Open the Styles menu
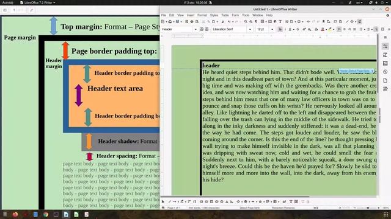This screenshot has width=391, height=219. (x=214, y=15)
